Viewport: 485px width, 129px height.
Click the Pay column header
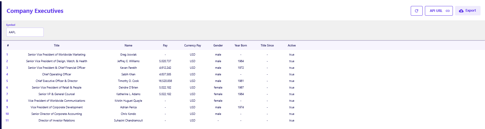pyautogui.click(x=165, y=46)
